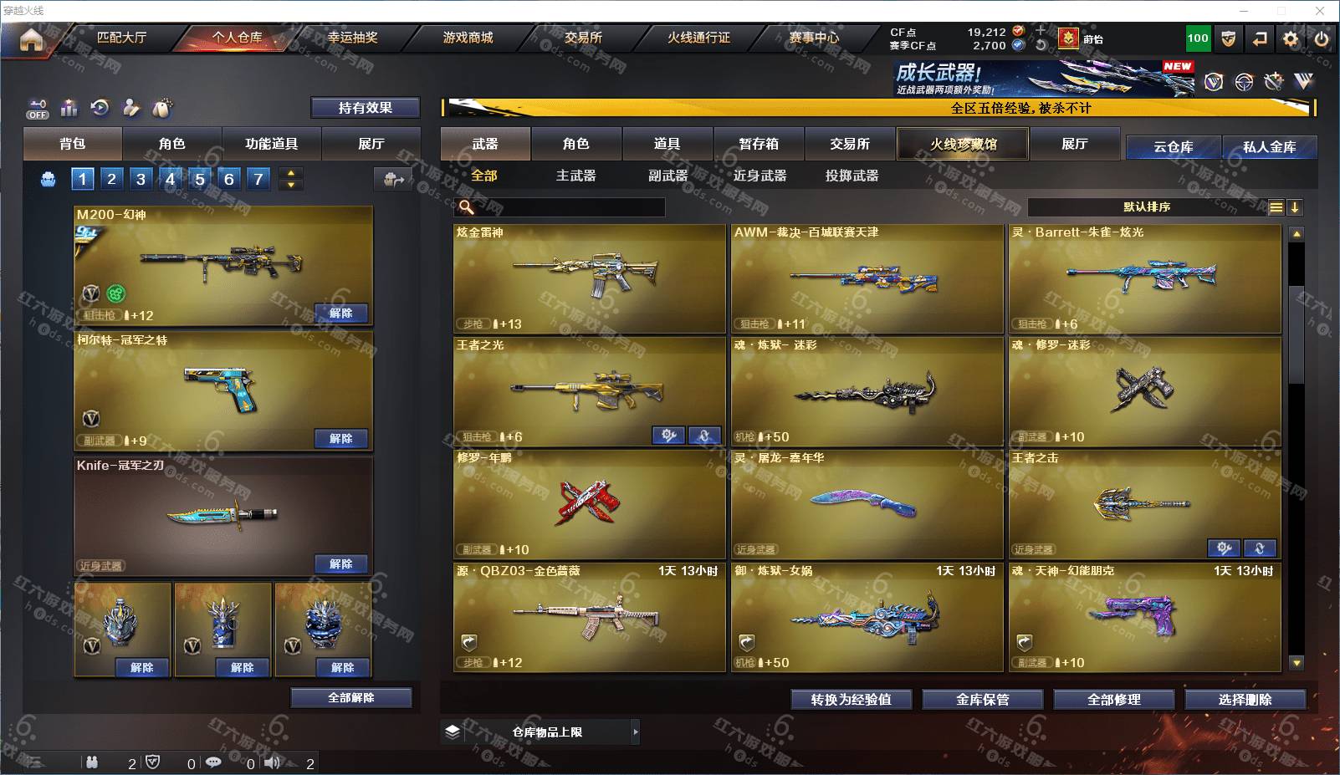
Task: Toggle the OFF switch icon
Action: (37, 109)
